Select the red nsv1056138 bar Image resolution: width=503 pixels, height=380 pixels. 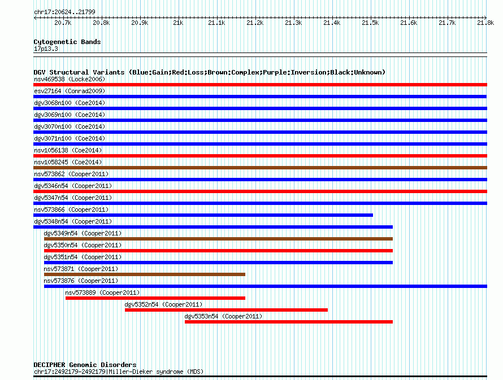(260, 156)
